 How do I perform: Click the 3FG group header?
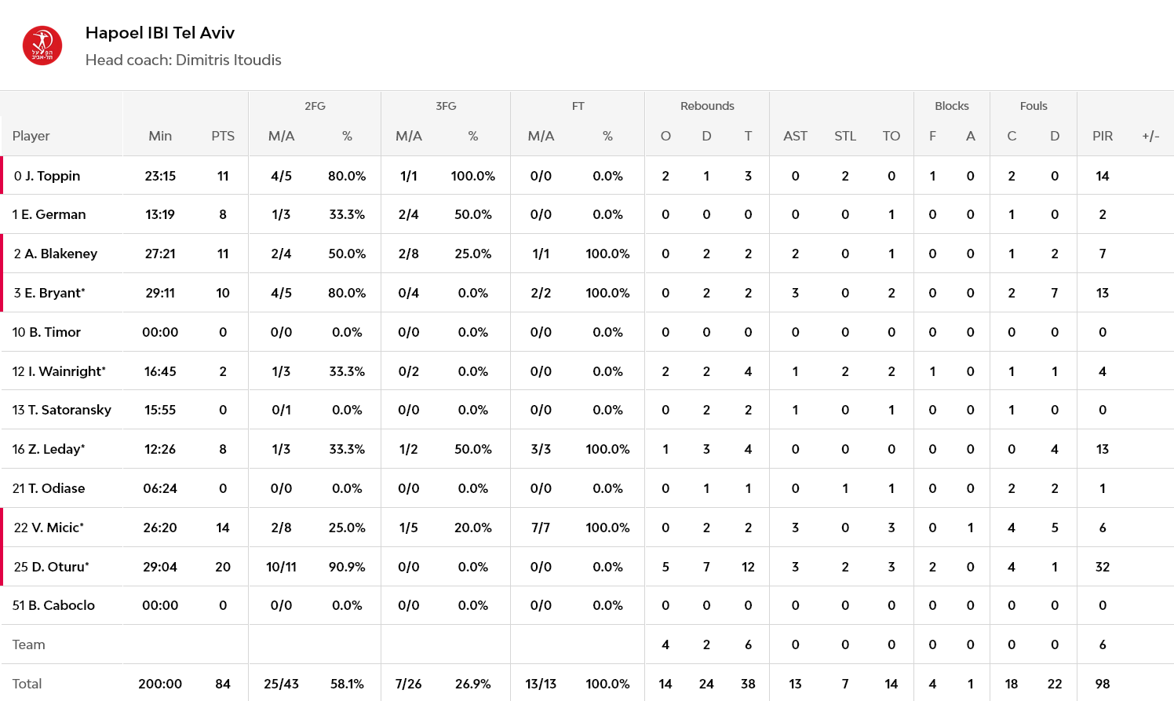coord(446,106)
